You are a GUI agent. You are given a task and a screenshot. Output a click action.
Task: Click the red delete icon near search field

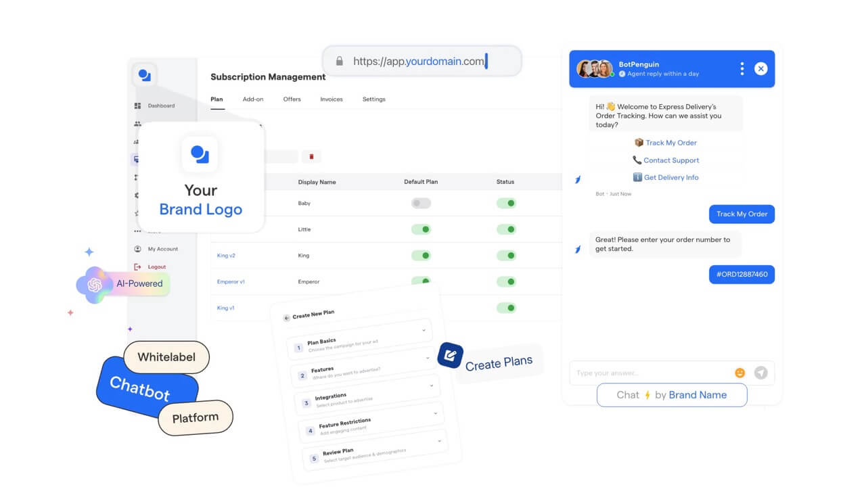pyautogui.click(x=311, y=156)
